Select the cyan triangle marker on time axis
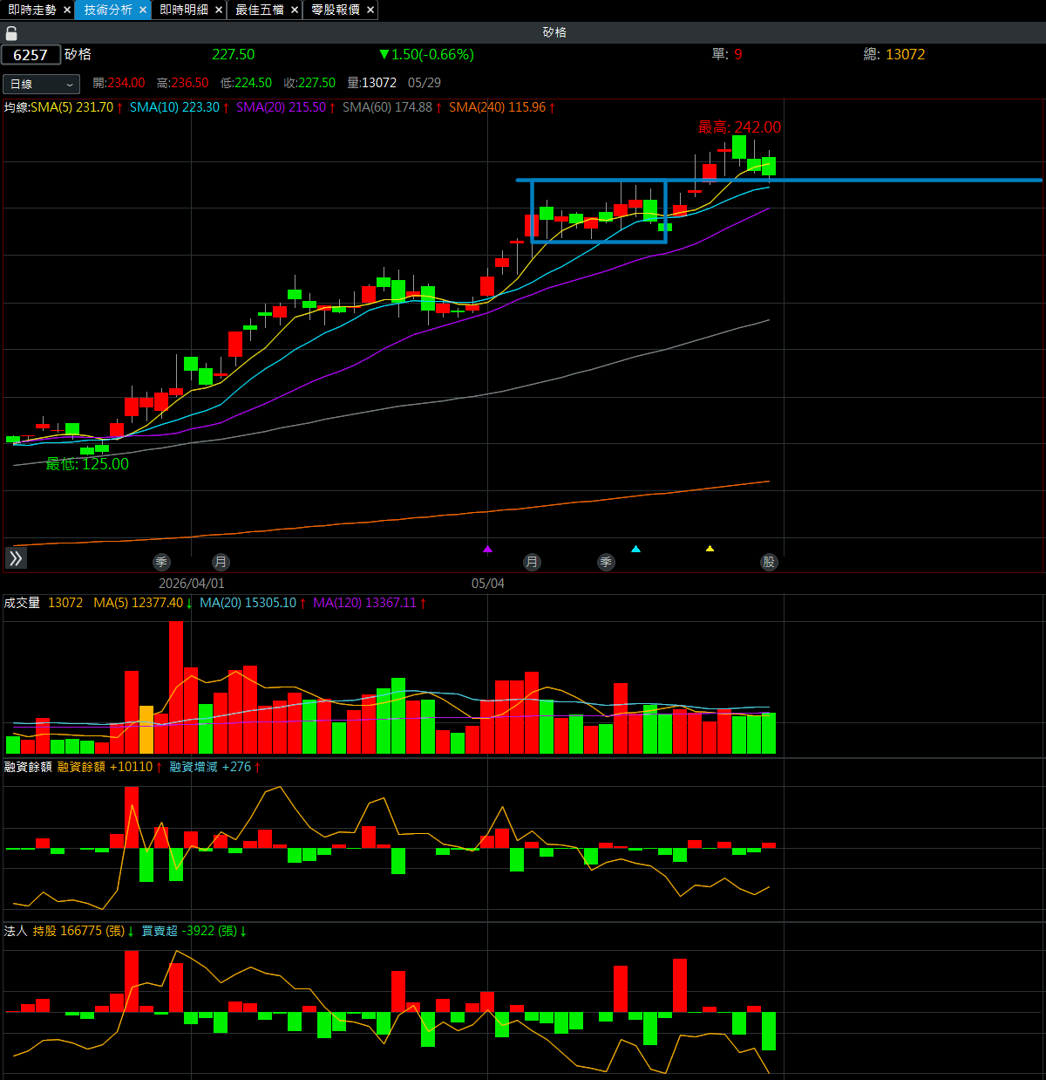 click(x=635, y=549)
